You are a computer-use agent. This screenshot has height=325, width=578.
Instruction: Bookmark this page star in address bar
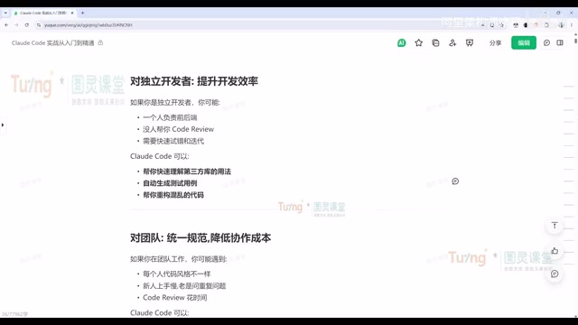tap(502, 25)
